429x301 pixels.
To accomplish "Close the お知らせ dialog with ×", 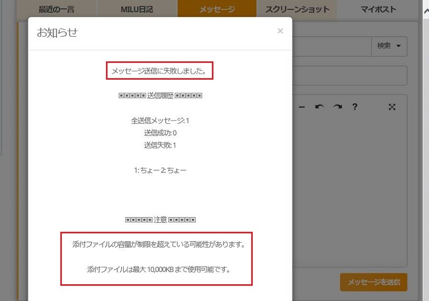I will [280, 31].
